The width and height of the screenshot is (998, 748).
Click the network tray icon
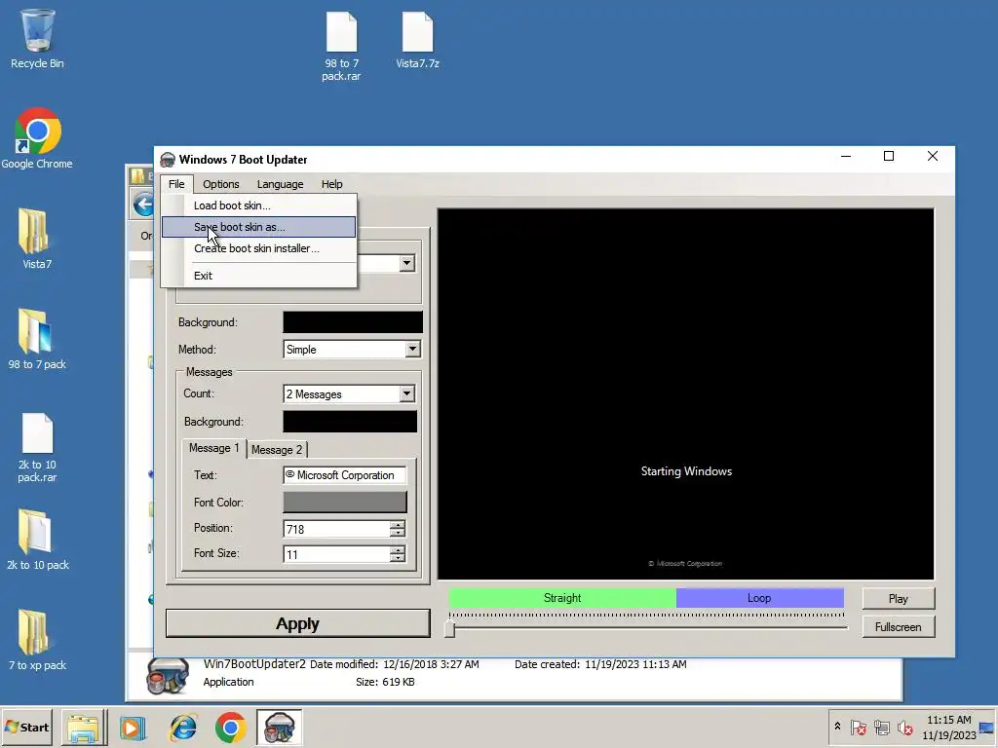coord(881,727)
